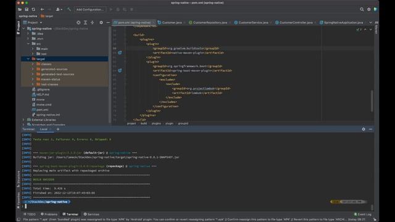Viewport: 395px width, 222px height.
Task: Expand the .idea folder
Action: [28, 33]
